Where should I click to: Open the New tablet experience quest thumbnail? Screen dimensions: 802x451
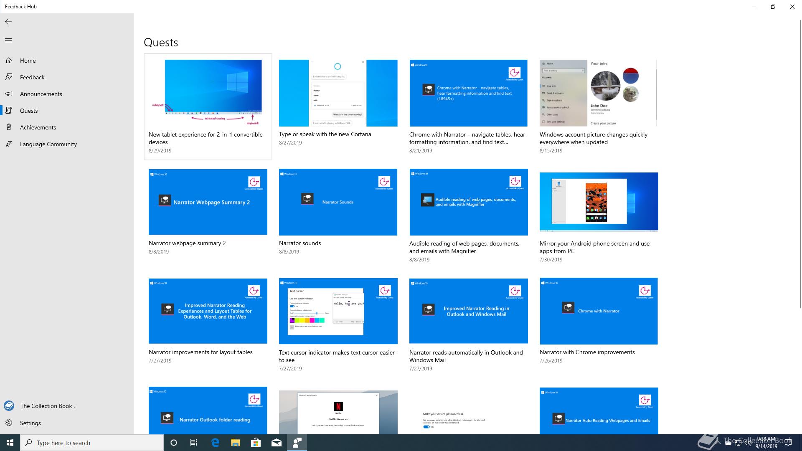point(208,93)
